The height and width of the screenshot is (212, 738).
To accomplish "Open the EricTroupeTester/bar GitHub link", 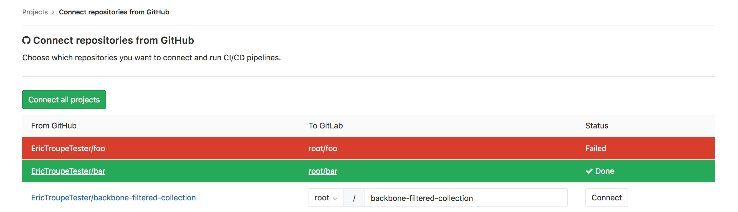I will (x=68, y=171).
